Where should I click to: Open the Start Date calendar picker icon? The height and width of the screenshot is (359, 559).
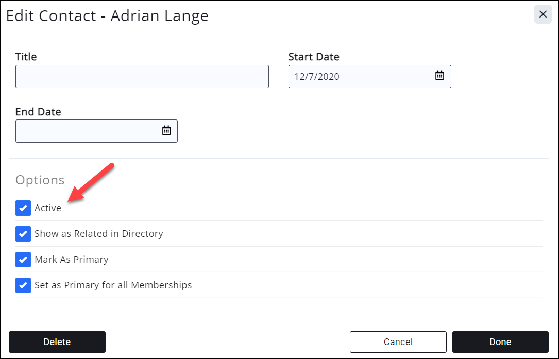[x=439, y=76]
